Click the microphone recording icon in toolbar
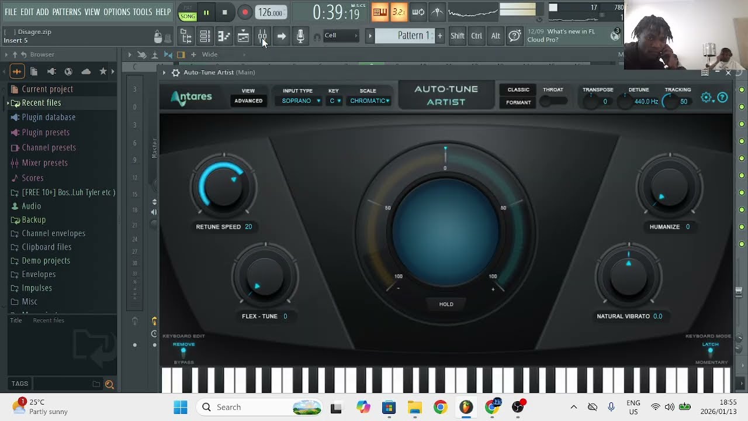 (300, 36)
